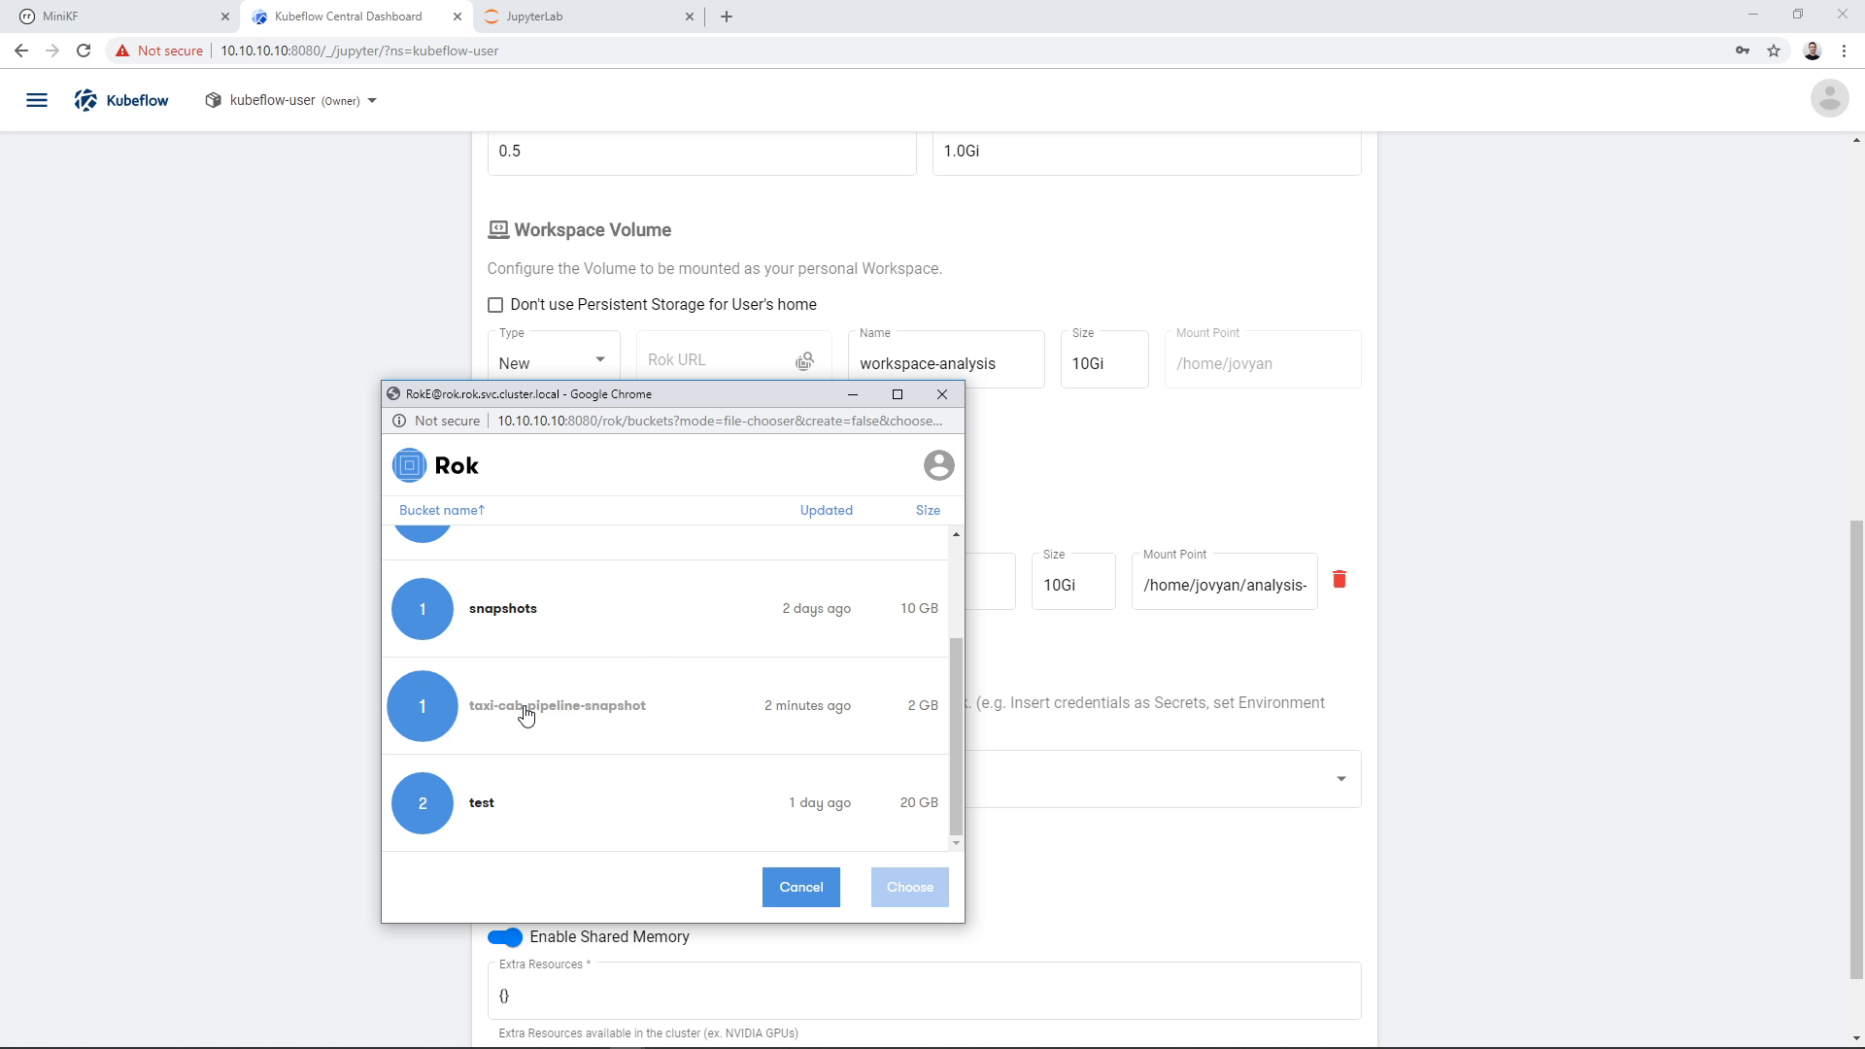
Task: Maximize the Rok popup window
Action: (898, 393)
